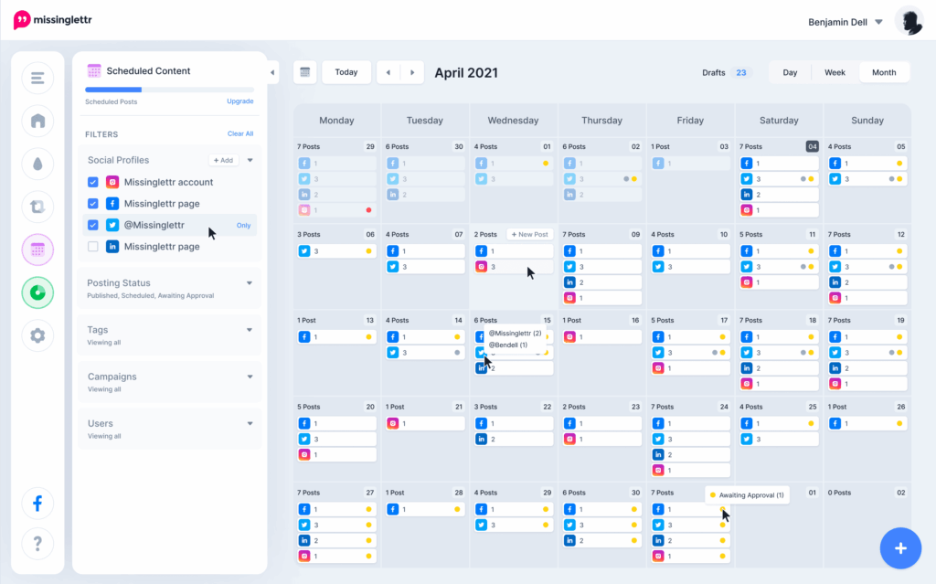The image size is (936, 584).
Task: Click the Upgrade link under Scheduled Posts
Action: click(239, 101)
